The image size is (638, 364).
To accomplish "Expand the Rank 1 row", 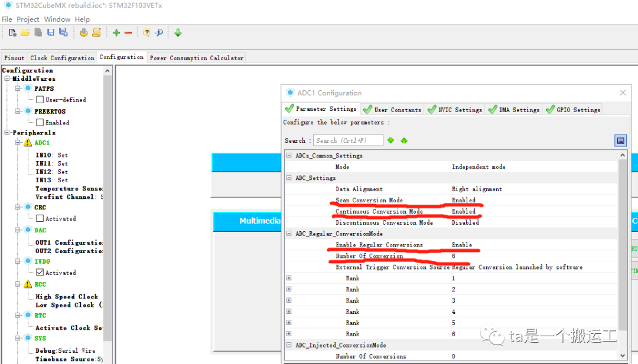I will tap(289, 278).
